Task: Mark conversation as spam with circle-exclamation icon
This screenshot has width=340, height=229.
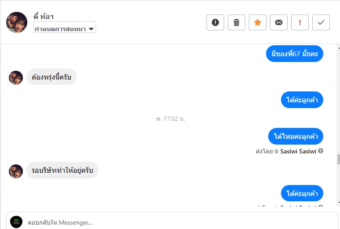Action: (x=215, y=22)
